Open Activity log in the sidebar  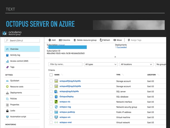click(15, 55)
